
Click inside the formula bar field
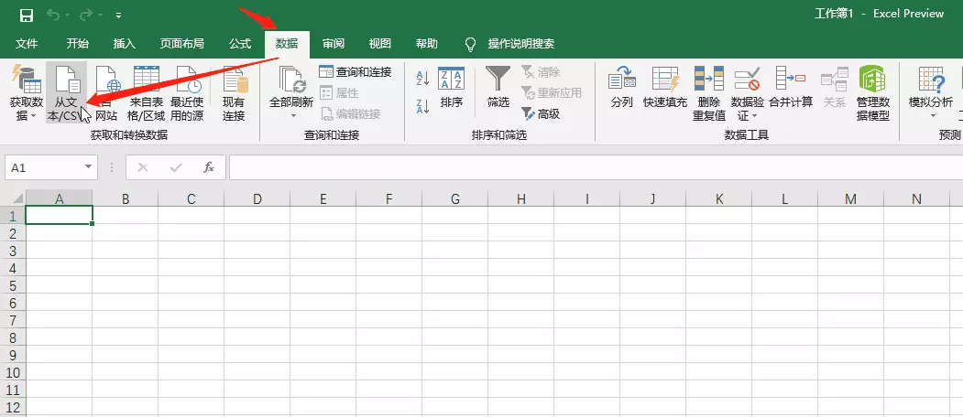pos(596,167)
